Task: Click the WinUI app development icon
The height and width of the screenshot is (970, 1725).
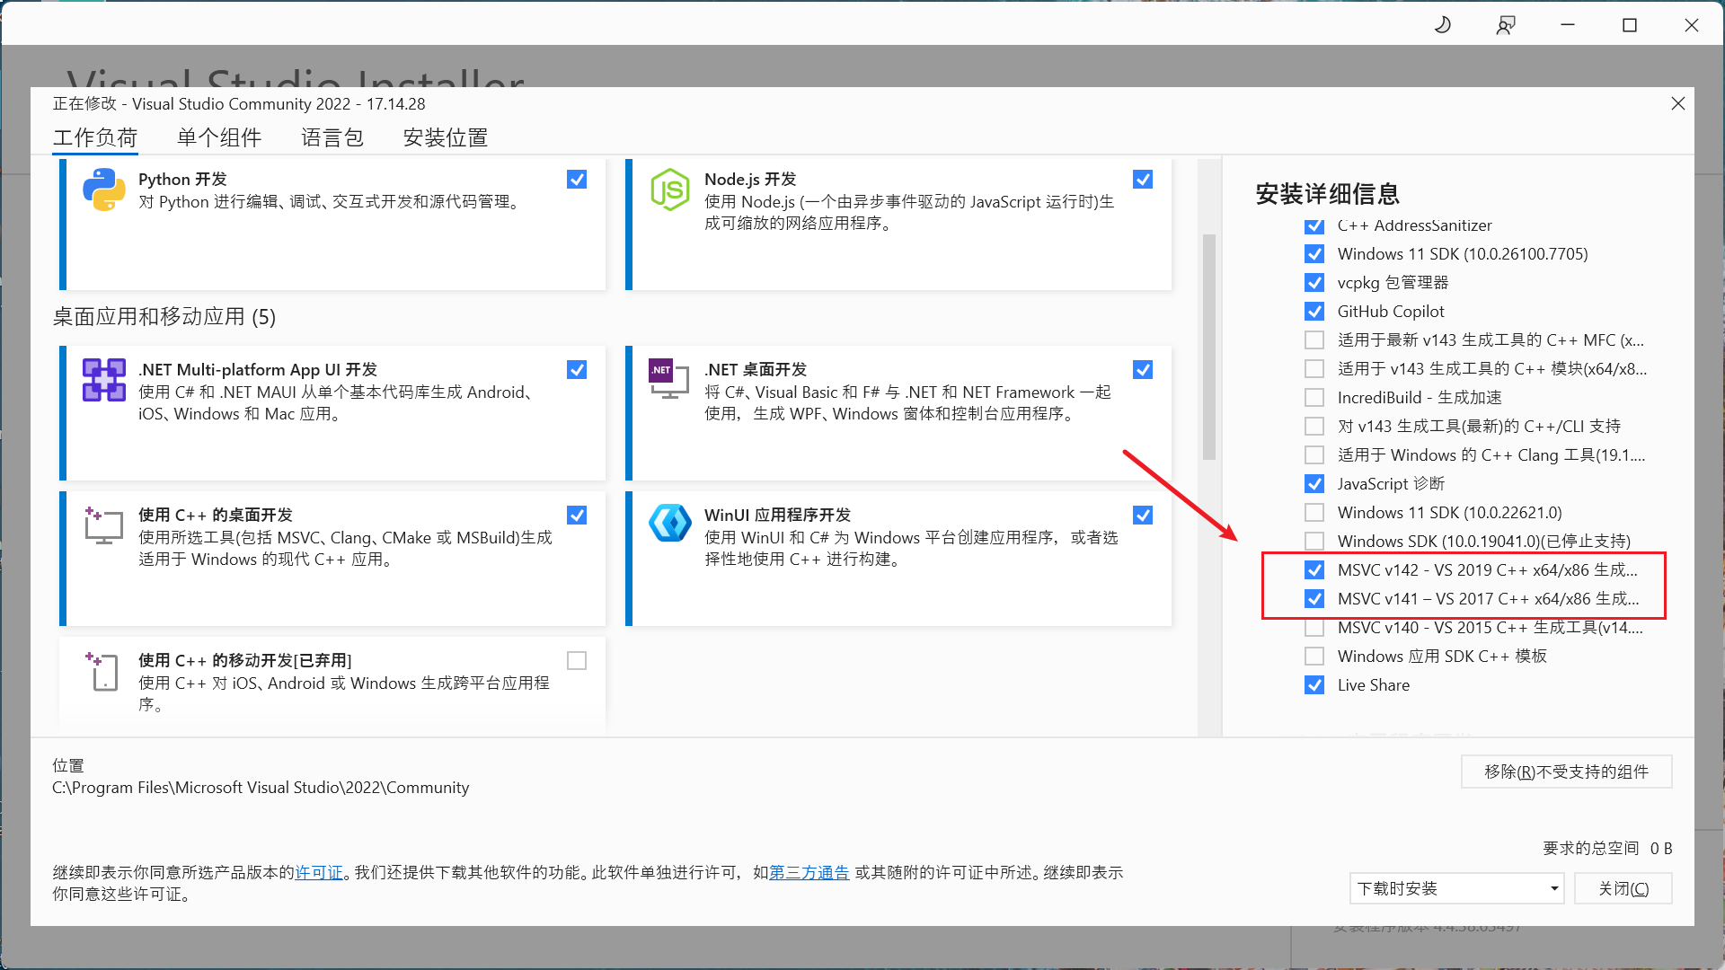Action: coord(670,524)
